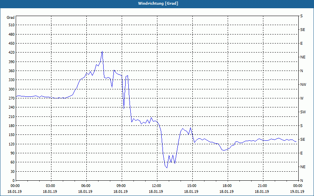314x196 pixels.
Task: Click the date label '19.01.19'
Action: click(297, 192)
